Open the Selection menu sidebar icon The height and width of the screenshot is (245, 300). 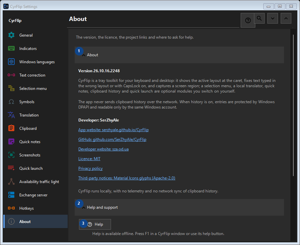[x=11, y=88]
